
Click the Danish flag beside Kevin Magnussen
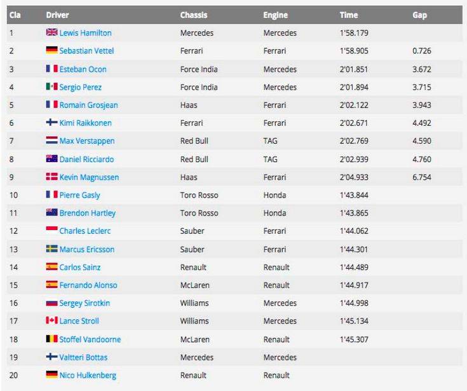[x=52, y=177]
